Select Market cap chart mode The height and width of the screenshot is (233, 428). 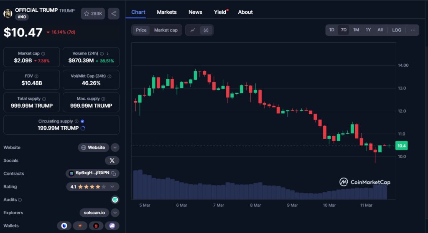[x=166, y=30]
